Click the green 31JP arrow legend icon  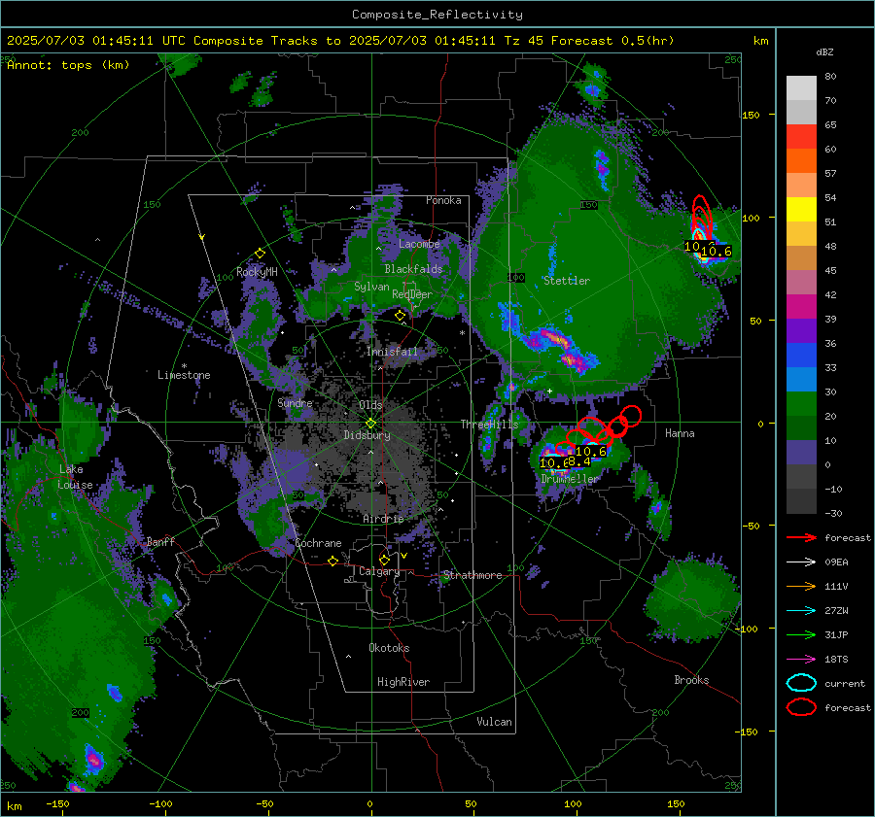pyautogui.click(x=801, y=634)
